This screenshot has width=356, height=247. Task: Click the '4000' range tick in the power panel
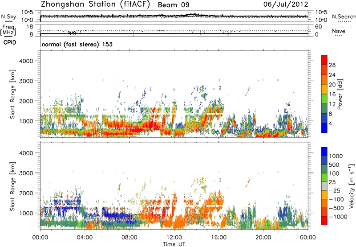click(x=26, y=61)
